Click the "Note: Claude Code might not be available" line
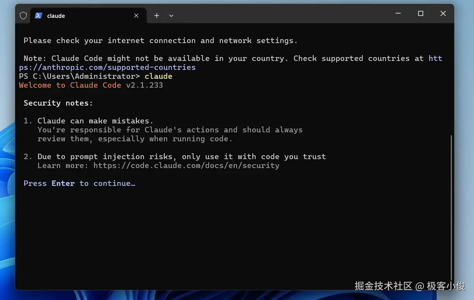This screenshot has width=474, height=300. pyautogui.click(x=233, y=58)
